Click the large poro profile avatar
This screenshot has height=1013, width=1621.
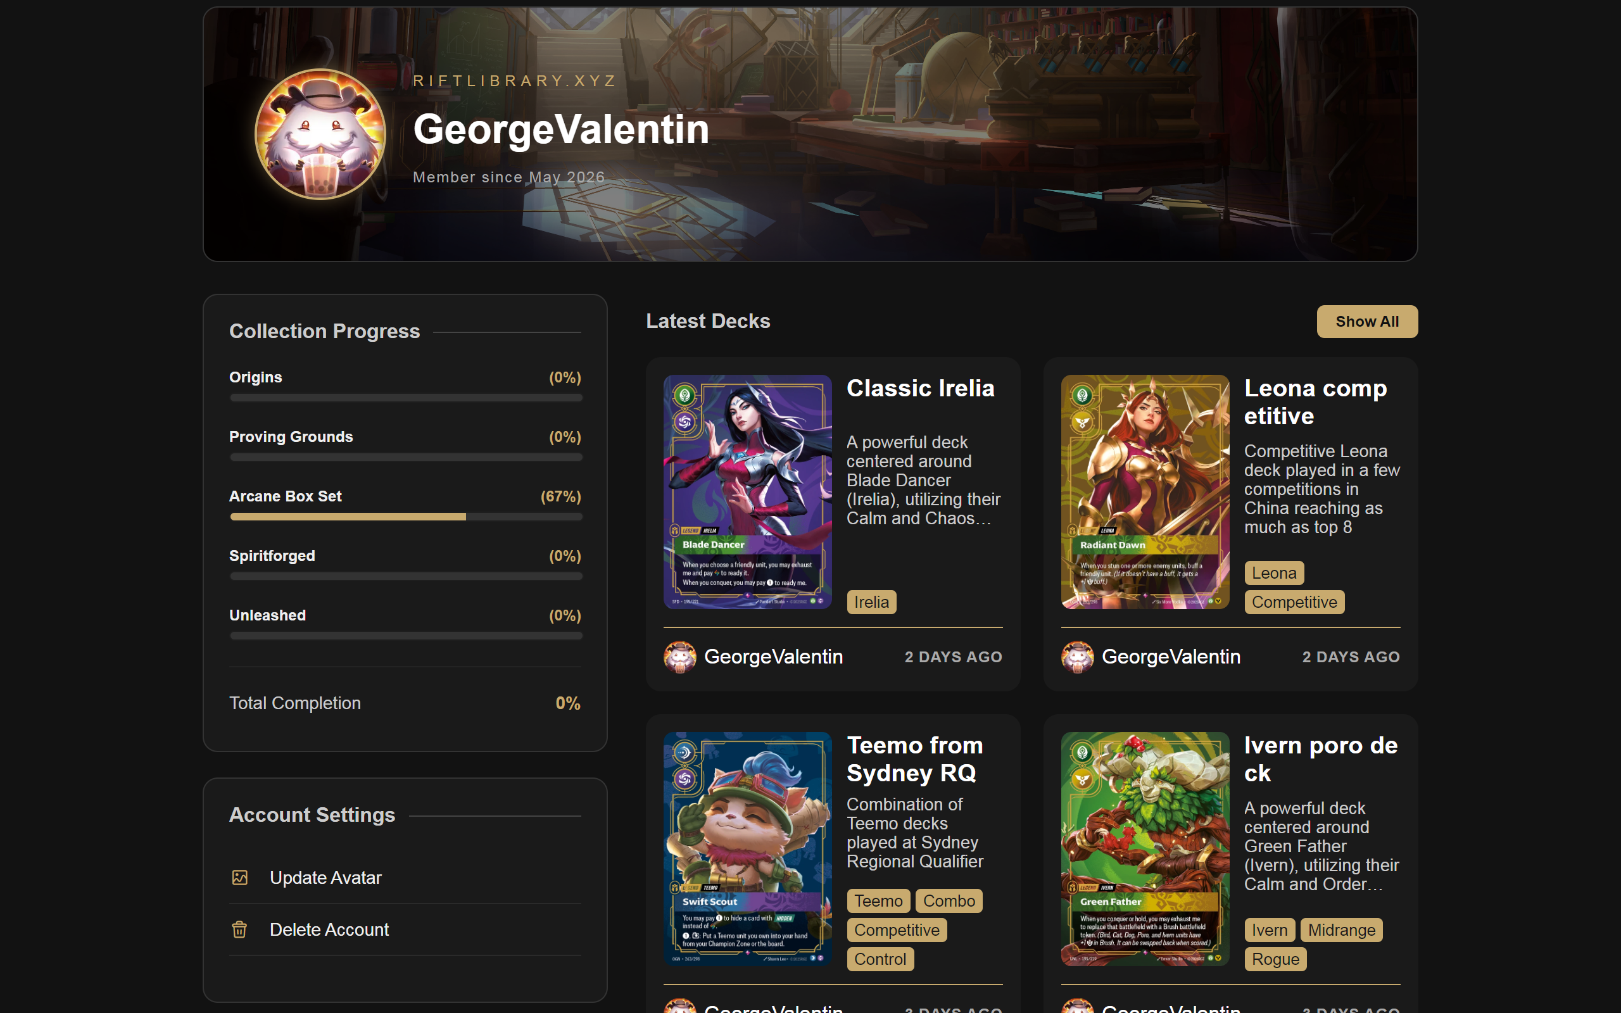(320, 134)
